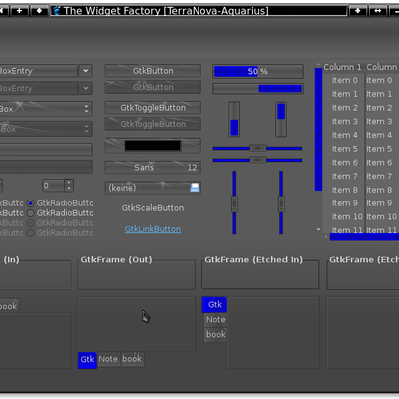Select Item 0 in Column 1
This screenshot has height=399, width=399.
point(344,80)
